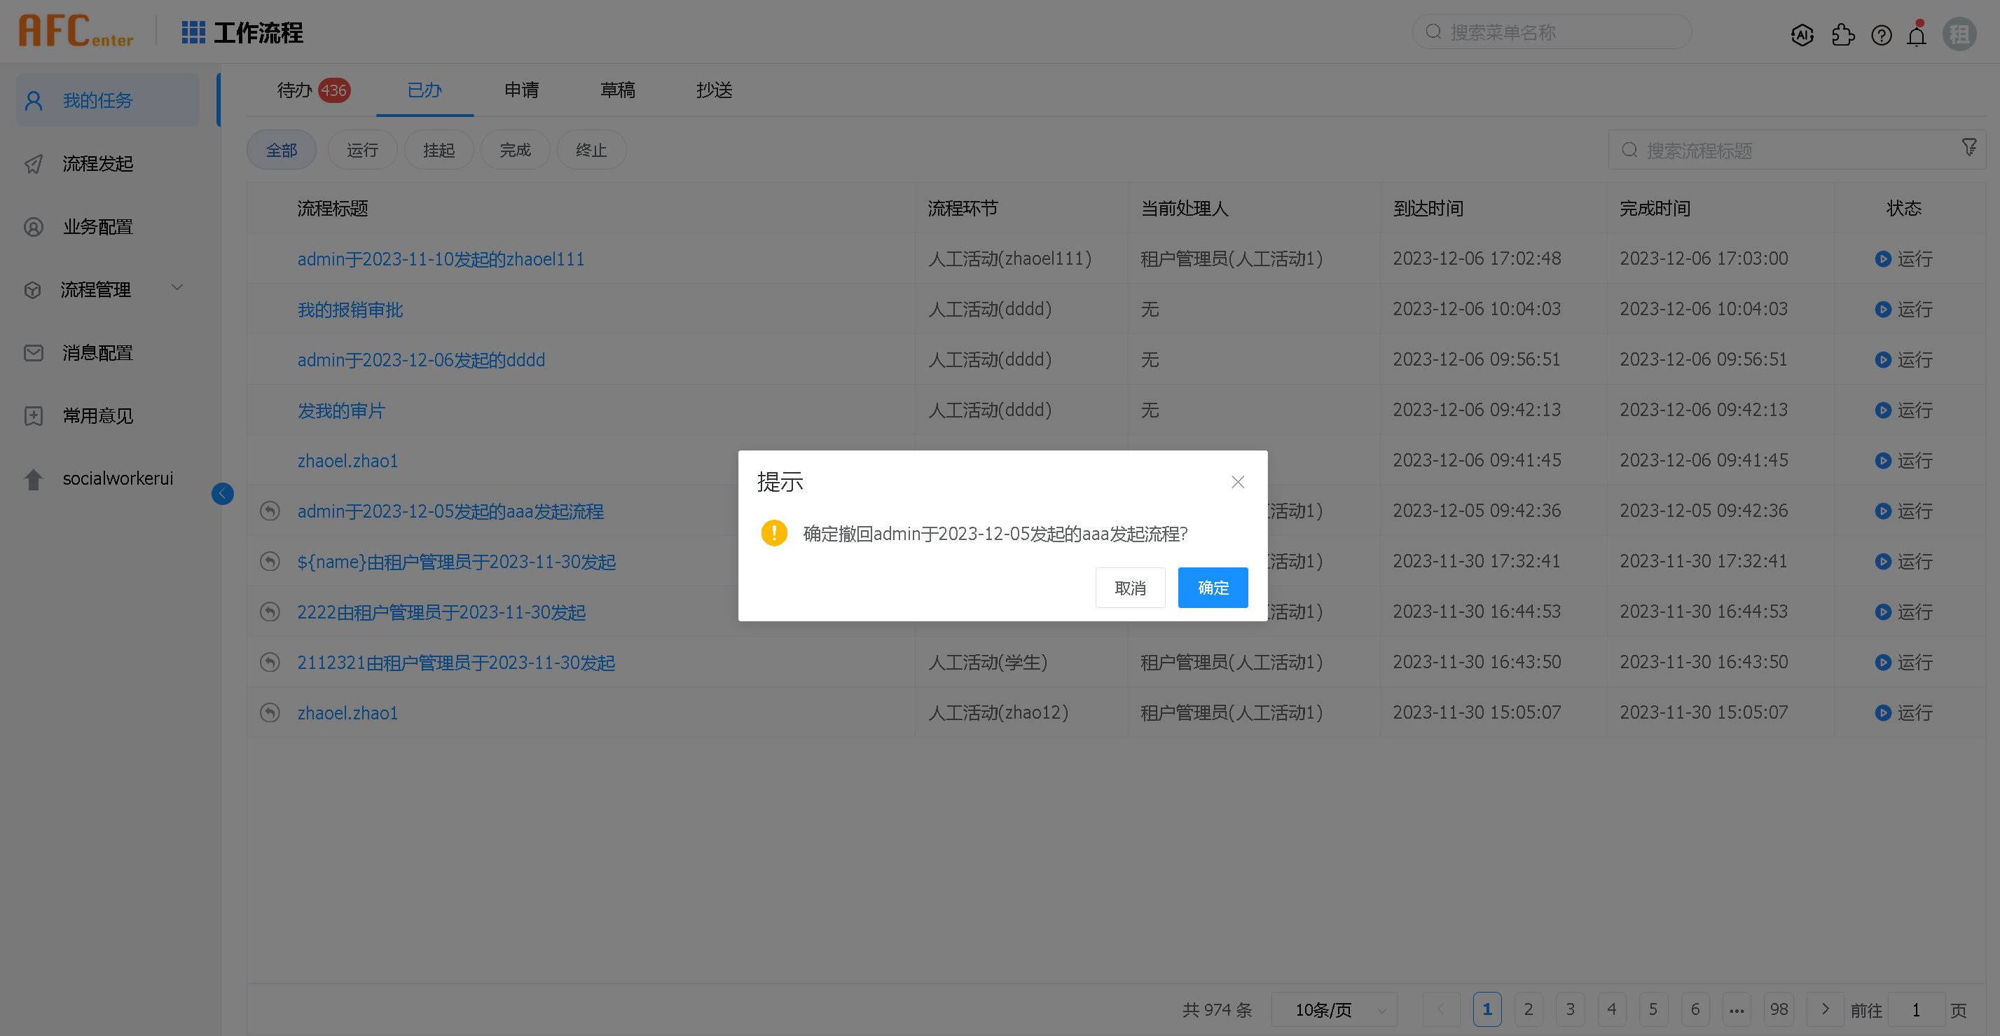Viewport: 2000px width, 1036px height.
Task: Select the 运行 status filter pill
Action: point(361,150)
